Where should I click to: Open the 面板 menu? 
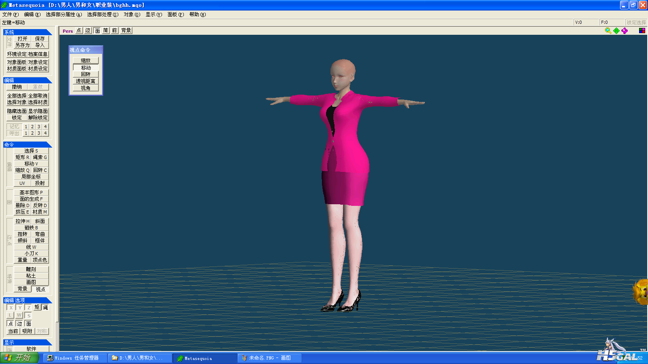175,15
